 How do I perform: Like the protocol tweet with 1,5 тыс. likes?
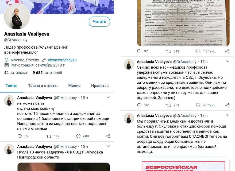pos(198,51)
